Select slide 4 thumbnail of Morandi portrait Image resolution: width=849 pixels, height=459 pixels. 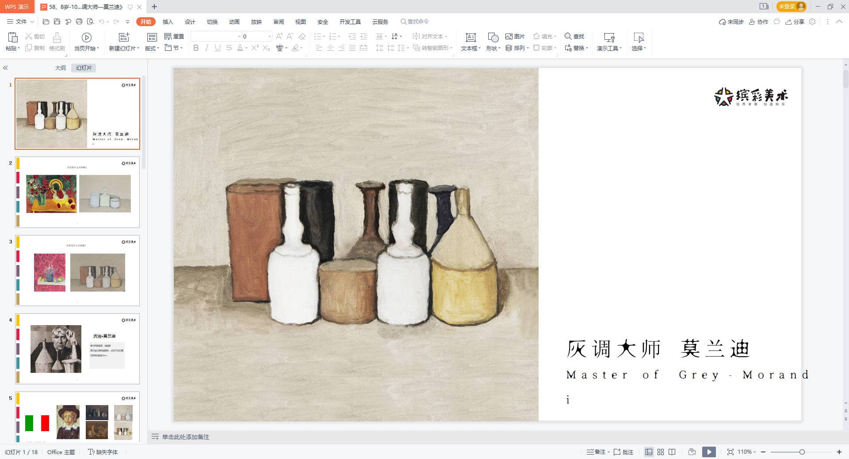[77, 349]
